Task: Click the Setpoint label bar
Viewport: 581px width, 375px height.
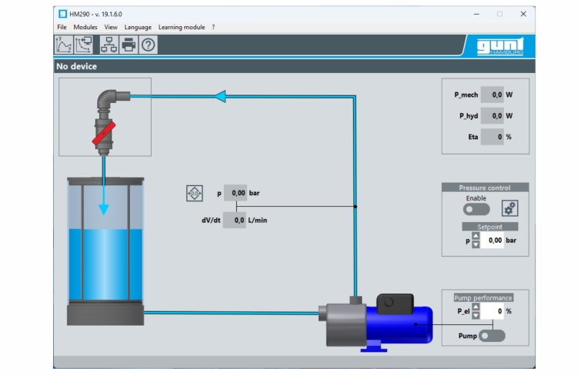Action: (x=490, y=227)
